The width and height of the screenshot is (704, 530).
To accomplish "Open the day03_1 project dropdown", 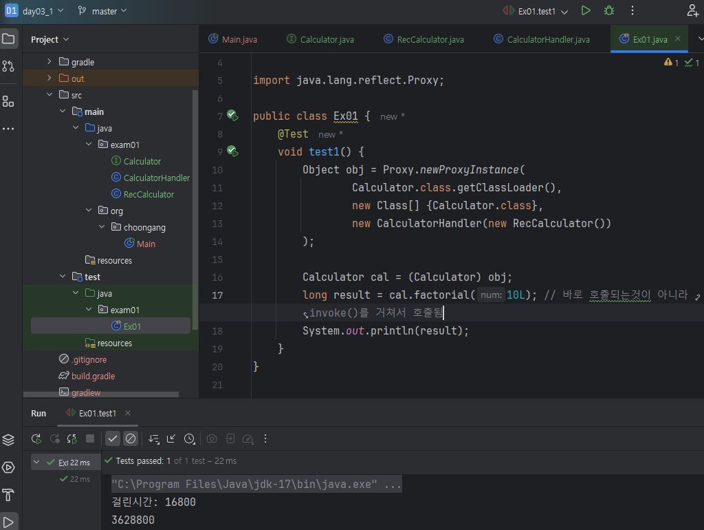I will click(x=34, y=11).
